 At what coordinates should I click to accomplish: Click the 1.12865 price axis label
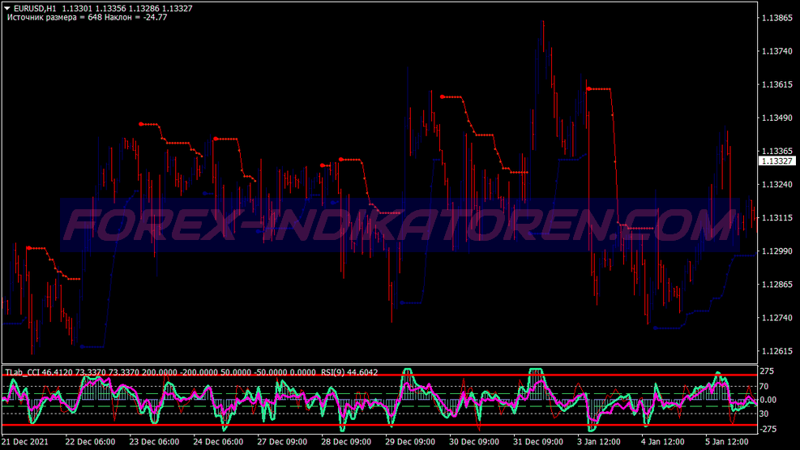coord(777,285)
